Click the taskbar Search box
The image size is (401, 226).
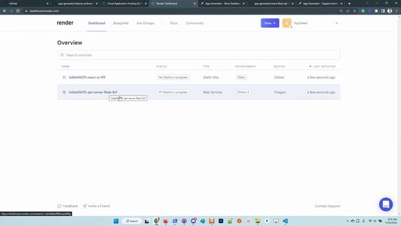132,221
